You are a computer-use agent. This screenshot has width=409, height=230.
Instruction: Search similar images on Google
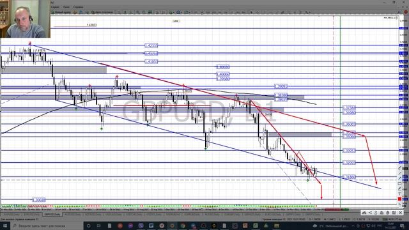click(x=376, y=213)
